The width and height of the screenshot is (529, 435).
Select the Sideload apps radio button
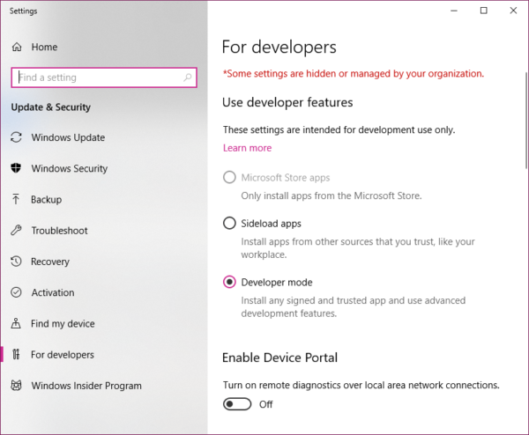point(229,223)
